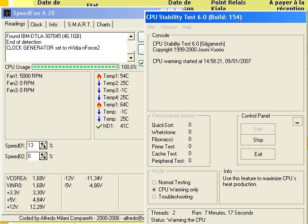Screen dimensions: 308x224
Task: Click the 'Found IBM-DTLA-307045' log line
Action: point(44,36)
